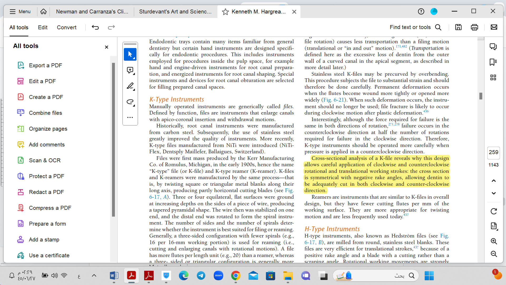Open Google Chrome from the taskbar
The image size is (506, 285).
236,276
